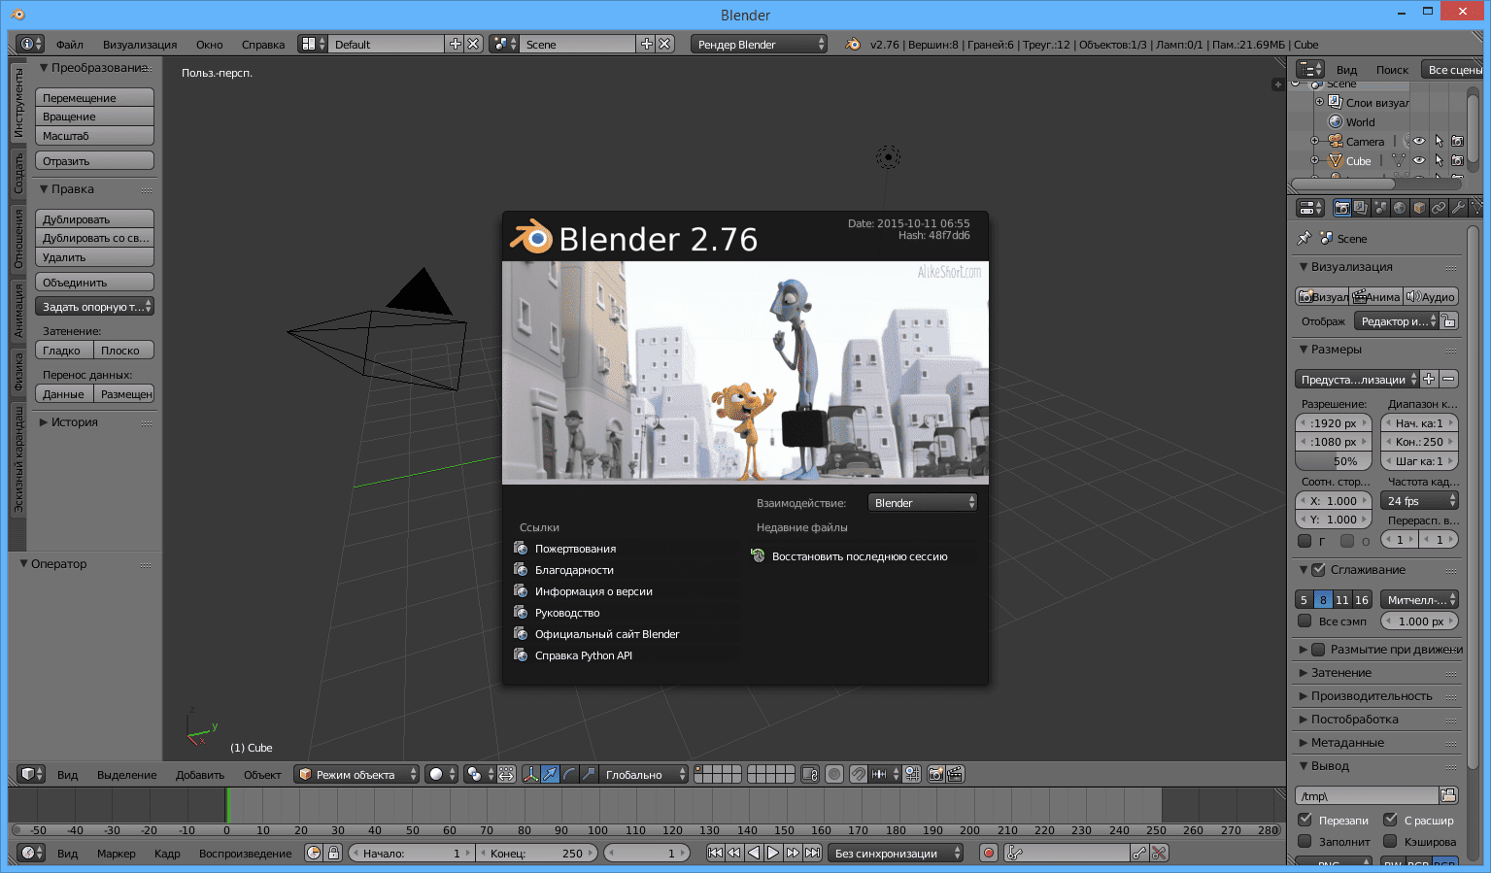Click the Blender logo in the info header
The image size is (1491, 873).
click(x=853, y=44)
